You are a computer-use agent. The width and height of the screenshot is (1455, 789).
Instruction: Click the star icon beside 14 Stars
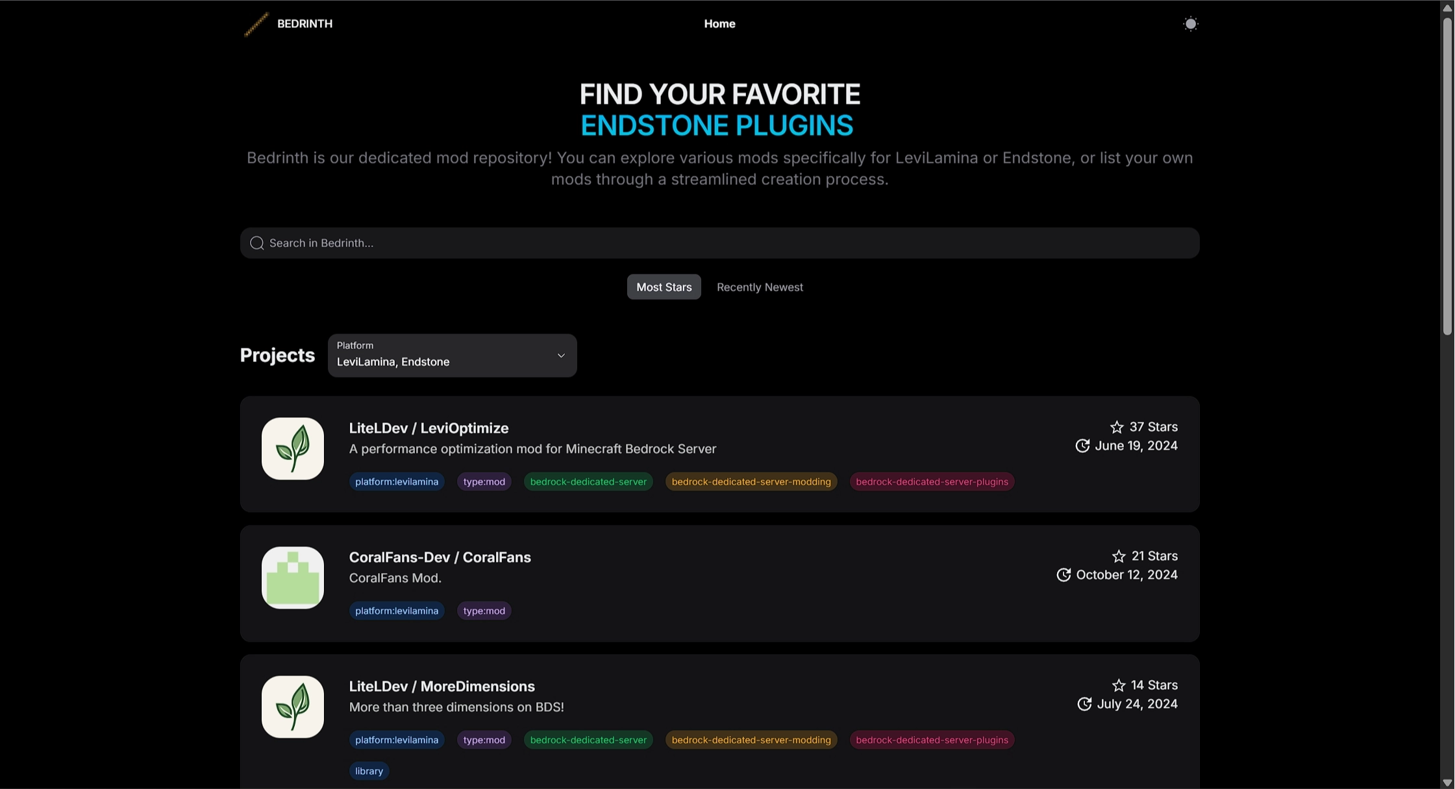pos(1119,685)
